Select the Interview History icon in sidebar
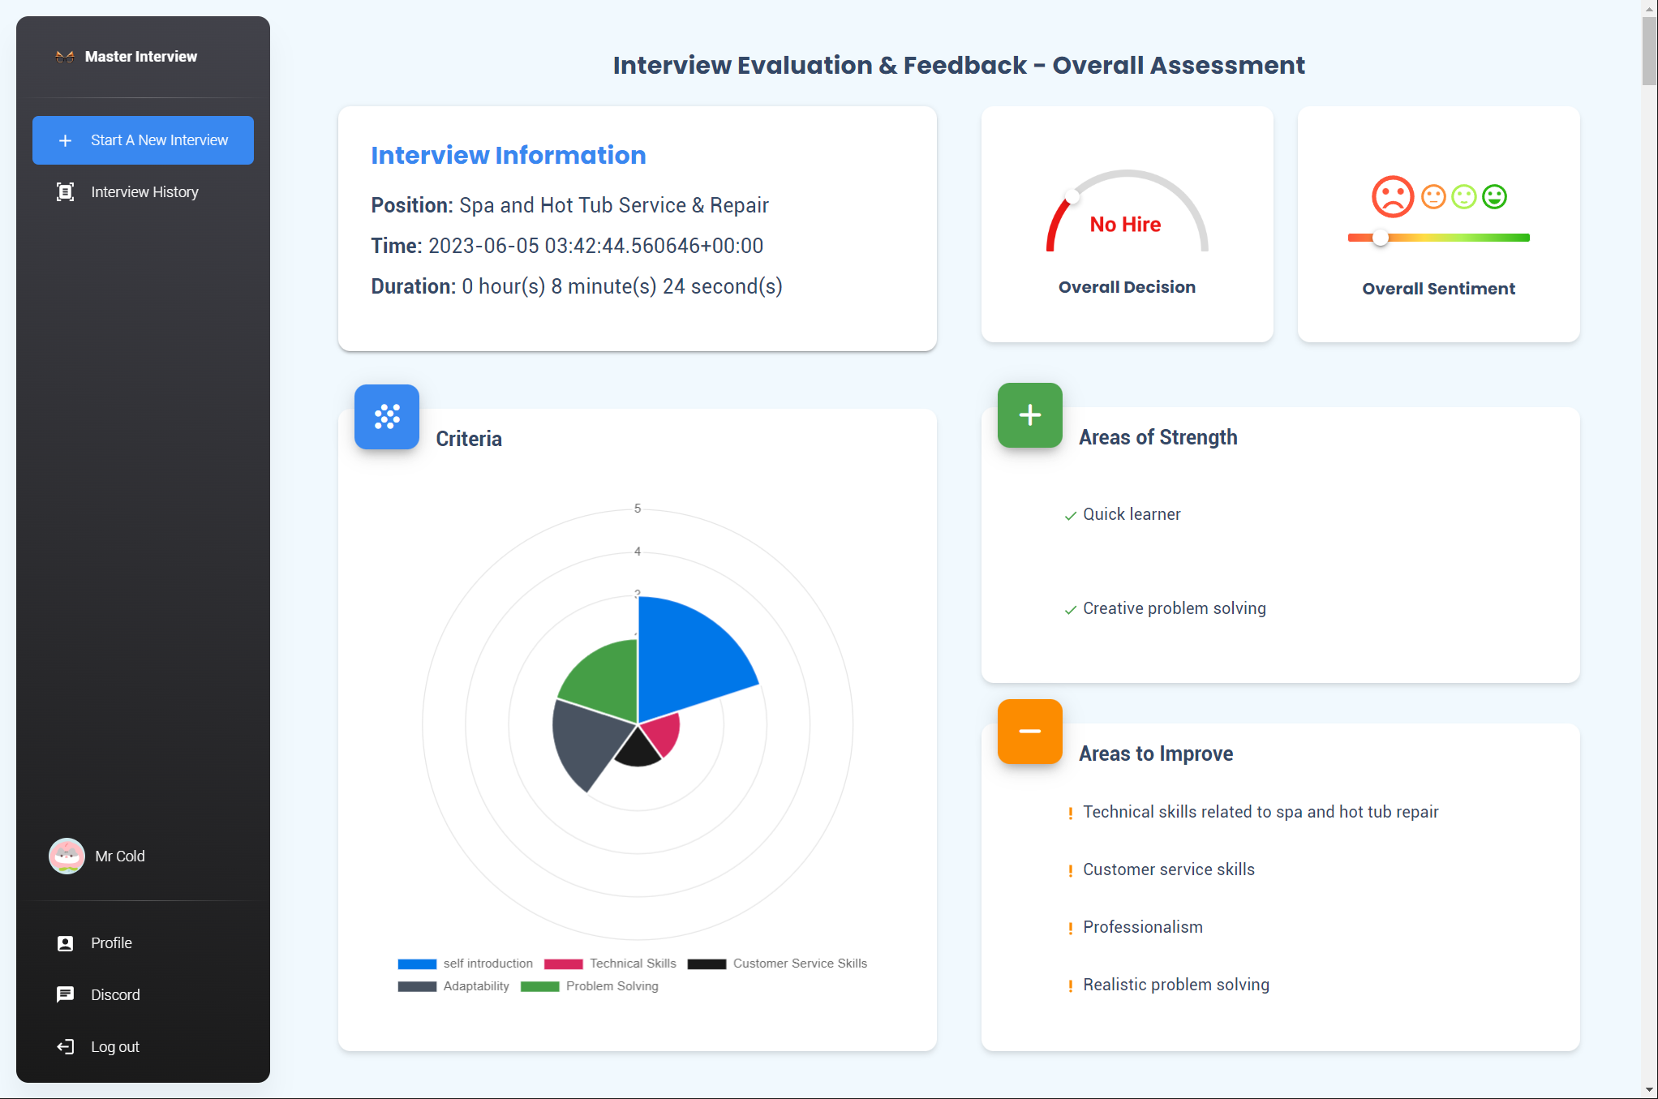This screenshot has height=1099, width=1658. coord(65,192)
